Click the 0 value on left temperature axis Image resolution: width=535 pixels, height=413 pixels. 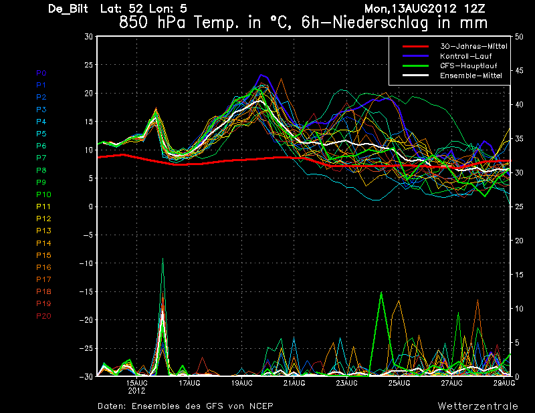91,206
